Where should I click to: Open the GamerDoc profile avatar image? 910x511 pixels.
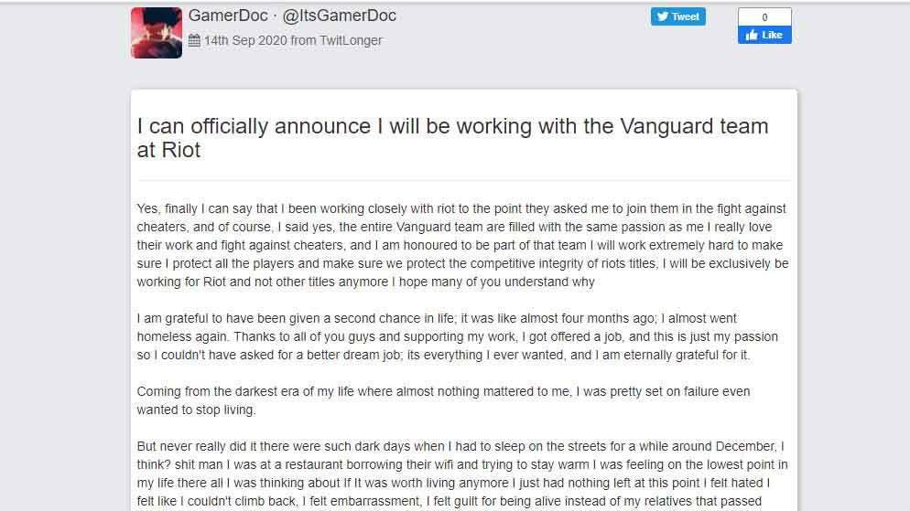157,32
